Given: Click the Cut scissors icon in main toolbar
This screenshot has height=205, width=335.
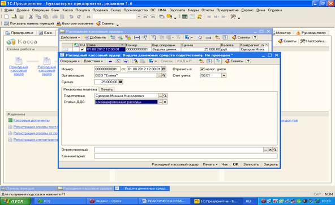Looking at the screenshot, I should (x=31, y=16).
